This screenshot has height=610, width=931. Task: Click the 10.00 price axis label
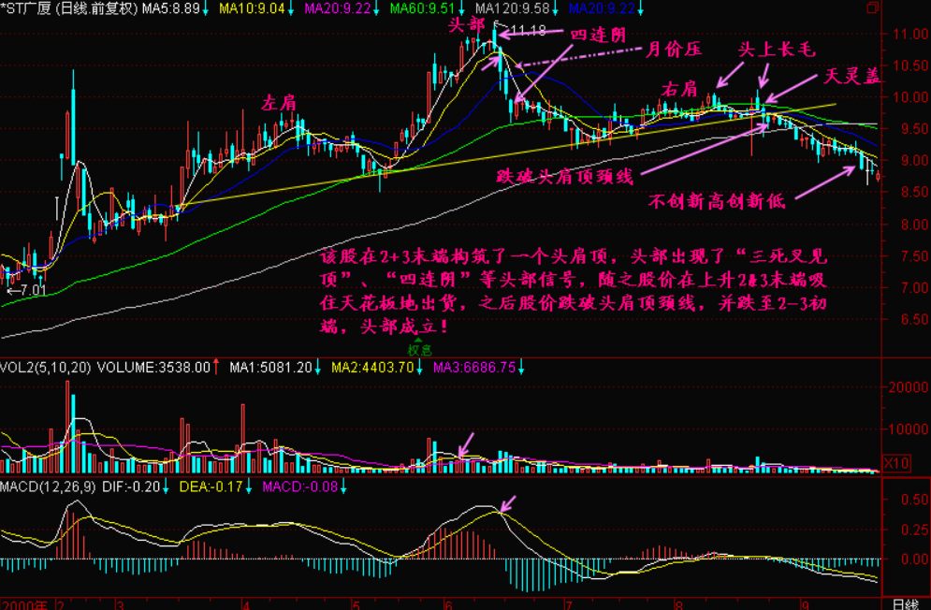[x=899, y=96]
